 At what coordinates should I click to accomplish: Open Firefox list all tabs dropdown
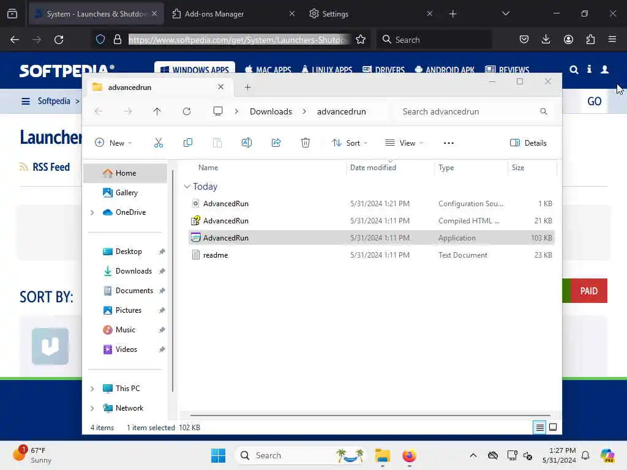(x=505, y=13)
